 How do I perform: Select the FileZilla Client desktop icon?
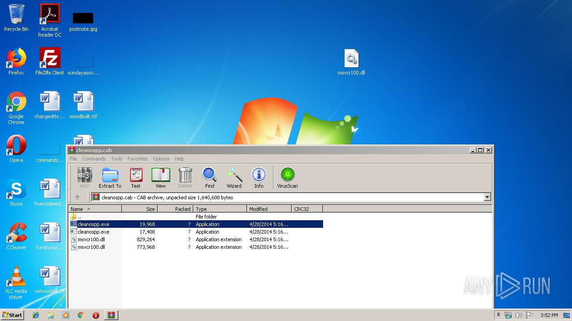click(x=50, y=62)
